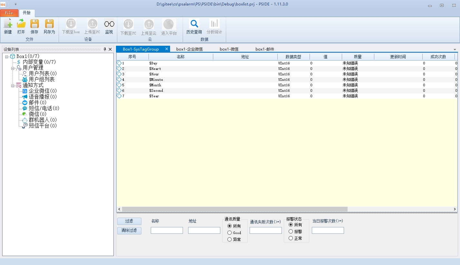This screenshot has width=460, height=265.
Task: Click the table scroll left arrow
Action: coord(119,209)
